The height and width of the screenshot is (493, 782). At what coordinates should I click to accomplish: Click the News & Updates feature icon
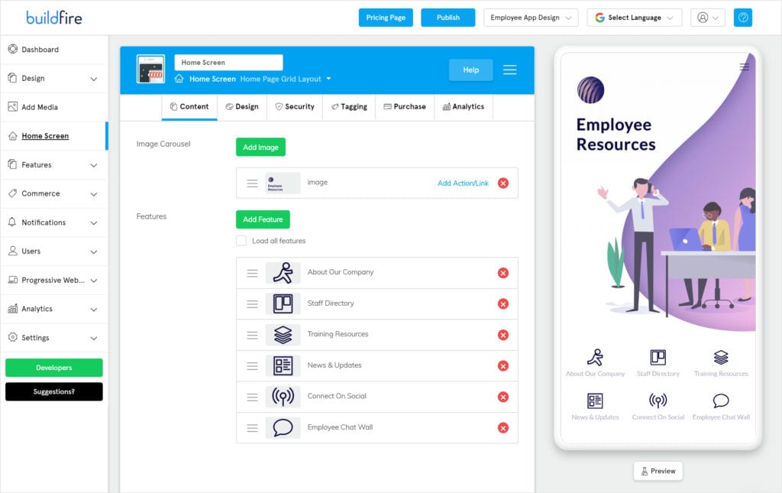(283, 365)
